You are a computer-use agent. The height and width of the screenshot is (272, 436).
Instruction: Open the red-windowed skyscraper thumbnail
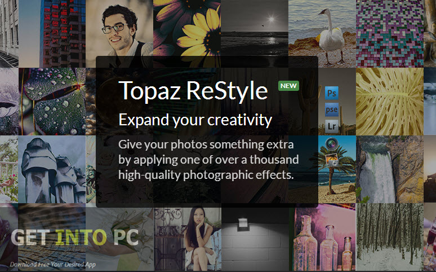click(52, 34)
